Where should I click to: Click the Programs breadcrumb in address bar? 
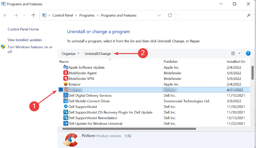87,15
